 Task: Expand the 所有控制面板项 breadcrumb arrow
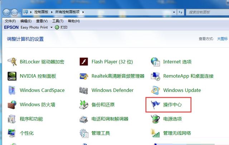tap(83, 12)
